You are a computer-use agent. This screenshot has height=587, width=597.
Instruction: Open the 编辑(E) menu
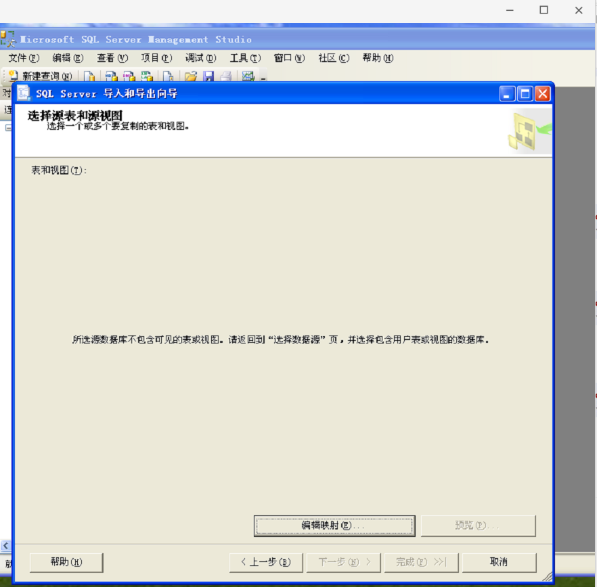tap(68, 58)
